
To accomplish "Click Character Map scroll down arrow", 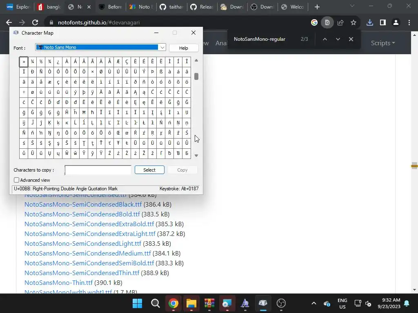I will point(196,156).
